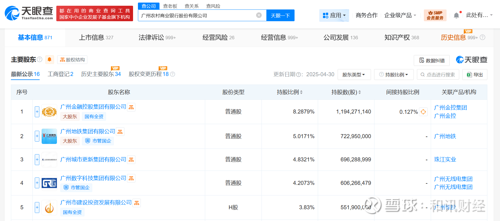This screenshot has height=221, width=500.
Task: Switch to the 查公司 search tab
Action: 149,6
